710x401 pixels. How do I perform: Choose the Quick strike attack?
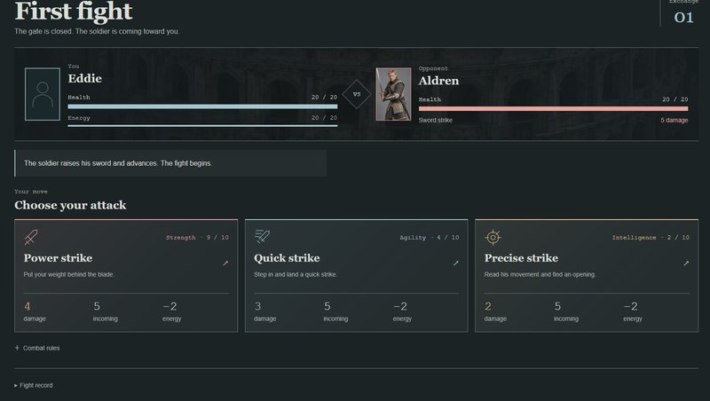357,276
